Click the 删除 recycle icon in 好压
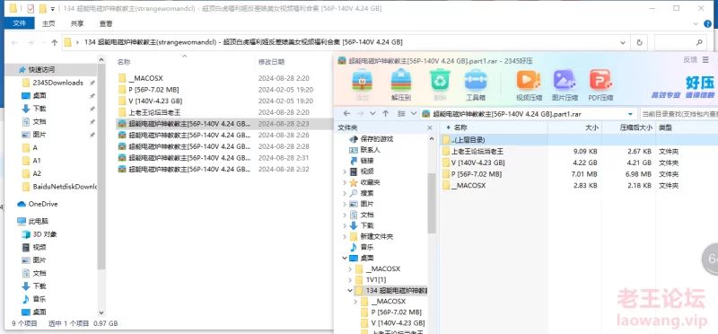 click(x=440, y=84)
